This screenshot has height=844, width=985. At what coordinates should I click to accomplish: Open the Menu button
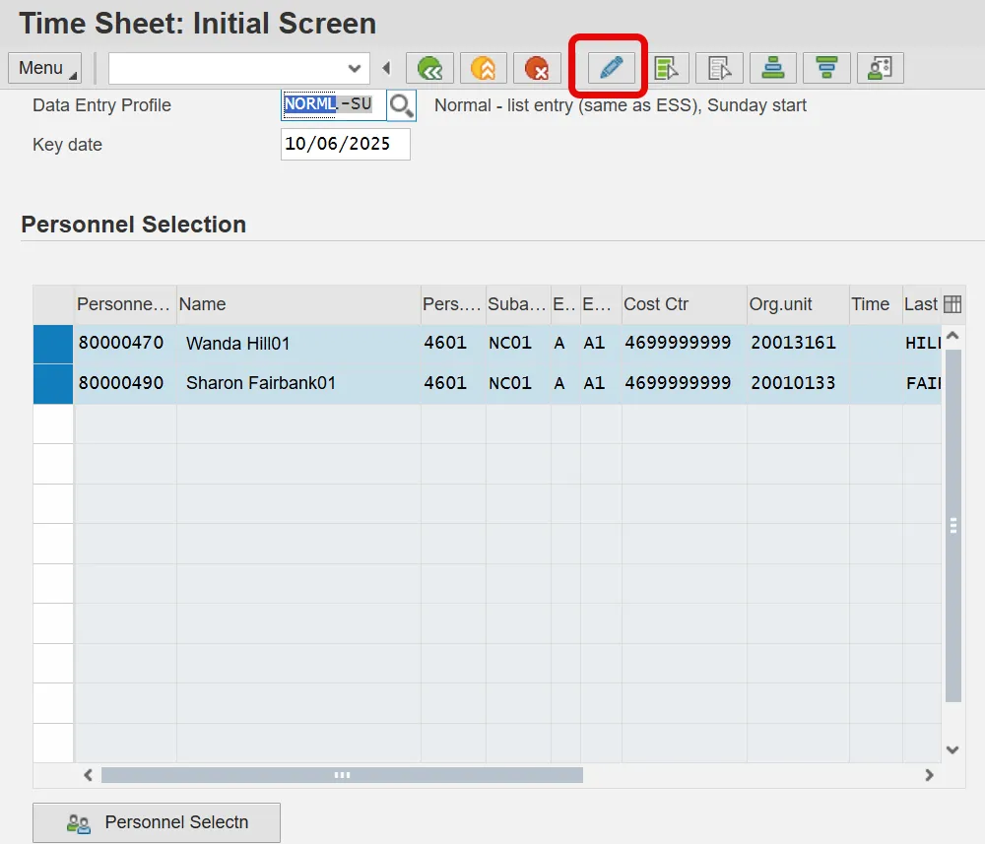click(44, 68)
